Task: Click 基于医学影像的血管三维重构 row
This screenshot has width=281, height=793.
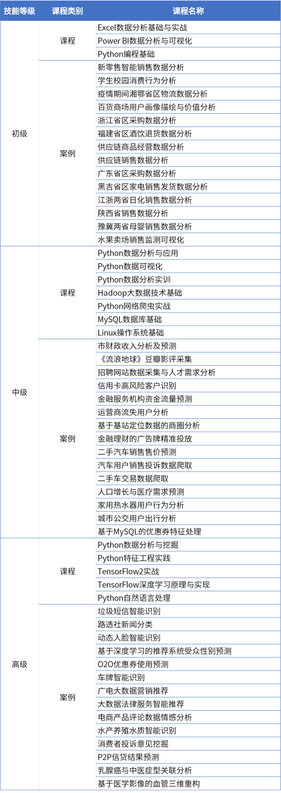Action: point(188,783)
